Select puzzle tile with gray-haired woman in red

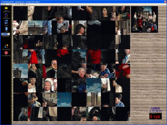tap(79, 71)
